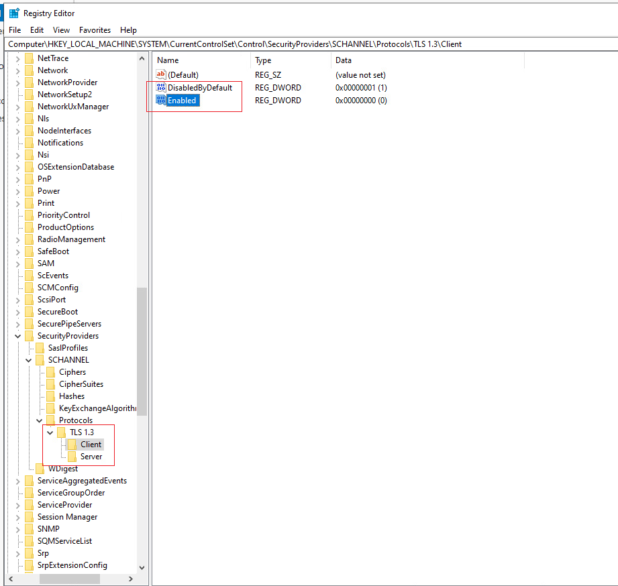
Task: Select the Enabled DWORD value icon
Action: (x=161, y=100)
